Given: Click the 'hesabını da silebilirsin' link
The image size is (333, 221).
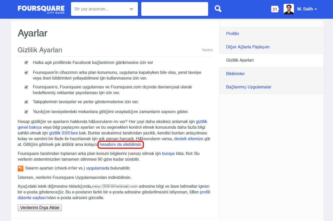Looking at the screenshot, I should 121,144.
